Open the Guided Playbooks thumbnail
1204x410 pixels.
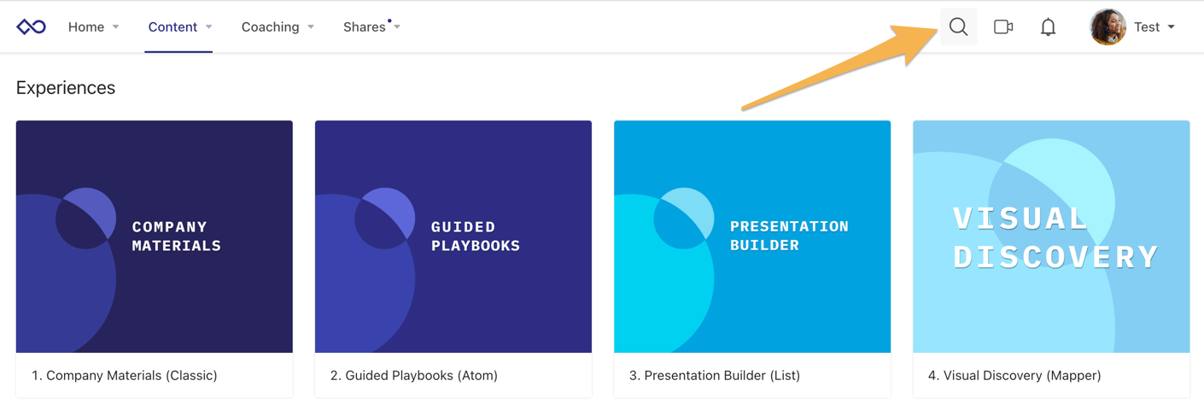click(x=453, y=236)
